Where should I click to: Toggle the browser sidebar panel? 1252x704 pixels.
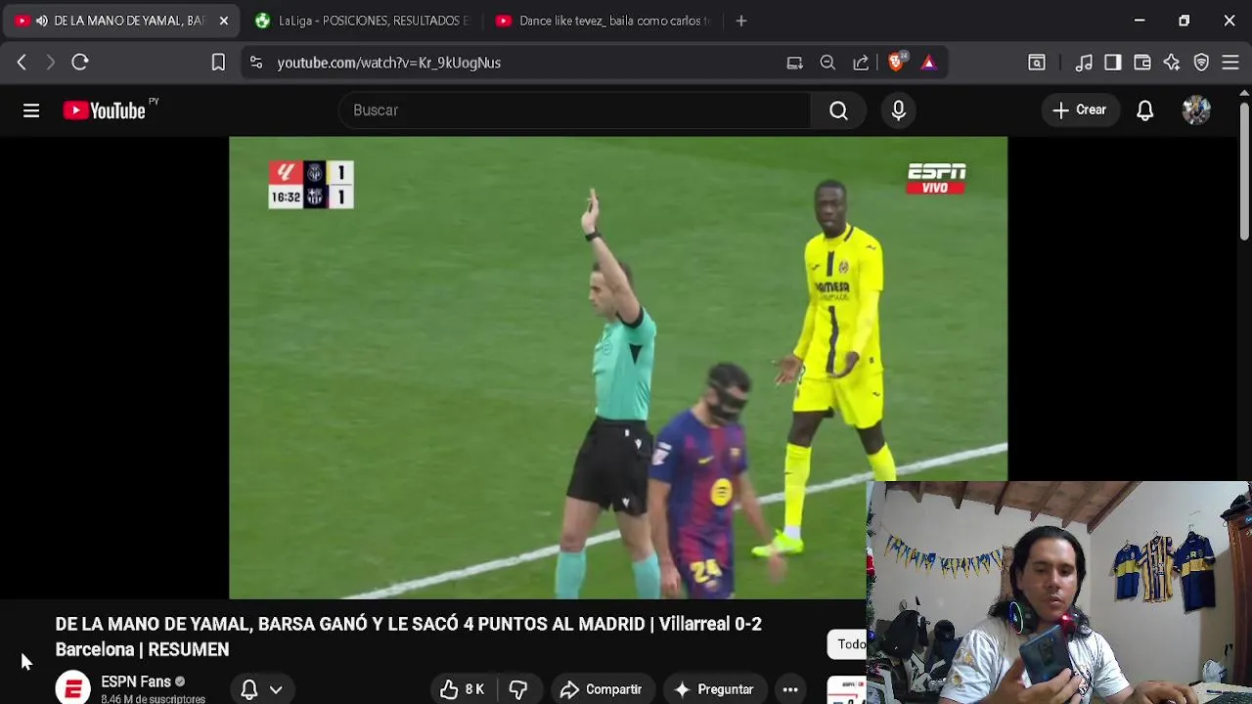point(1112,63)
